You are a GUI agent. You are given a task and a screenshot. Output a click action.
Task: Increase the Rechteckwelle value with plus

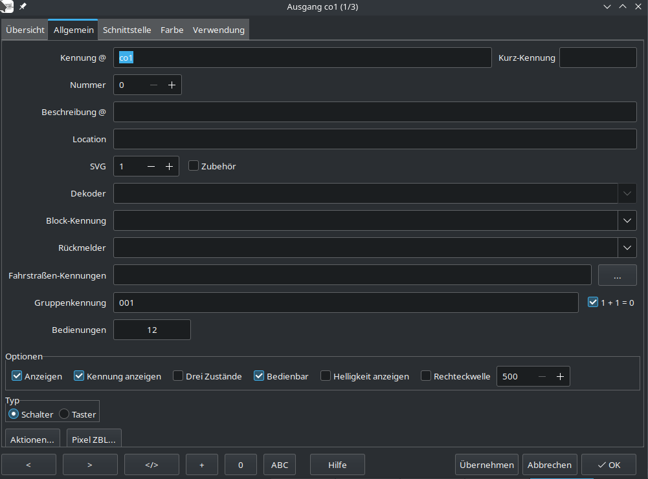(560, 377)
